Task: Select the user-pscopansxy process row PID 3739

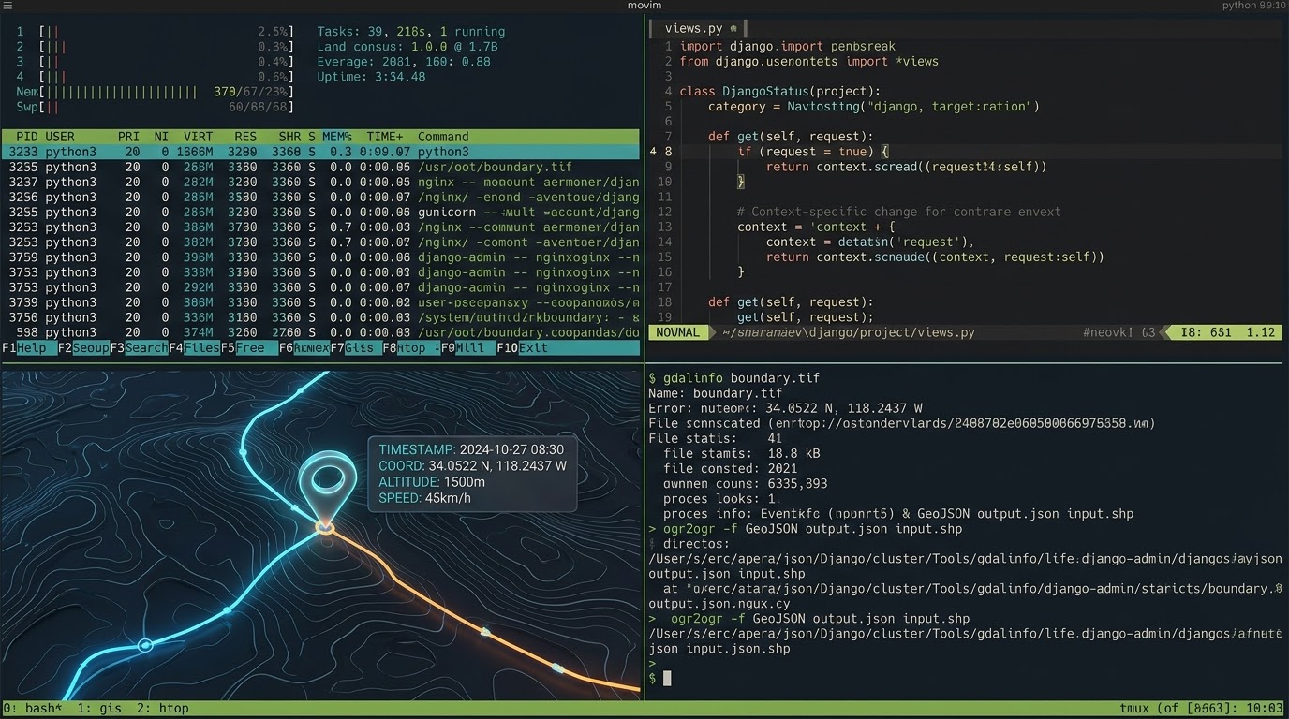Action: [321, 302]
